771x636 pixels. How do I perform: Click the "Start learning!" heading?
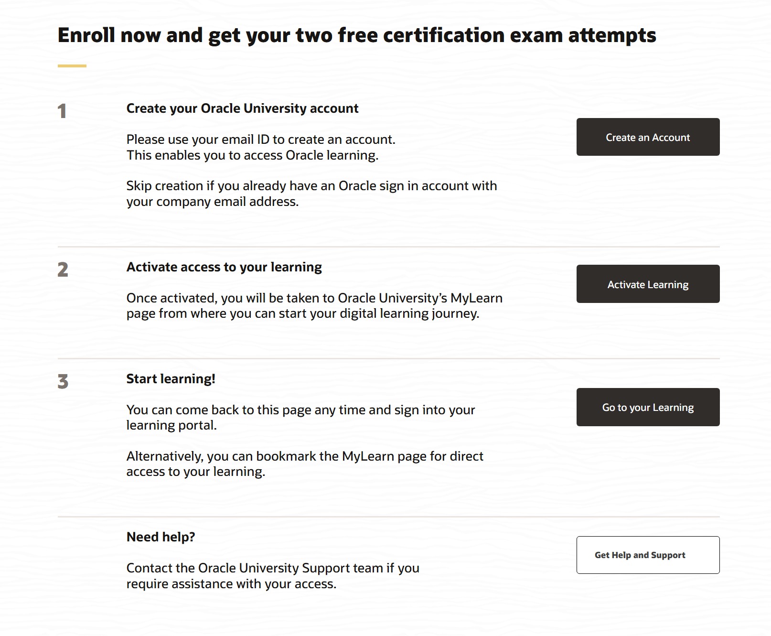171,379
